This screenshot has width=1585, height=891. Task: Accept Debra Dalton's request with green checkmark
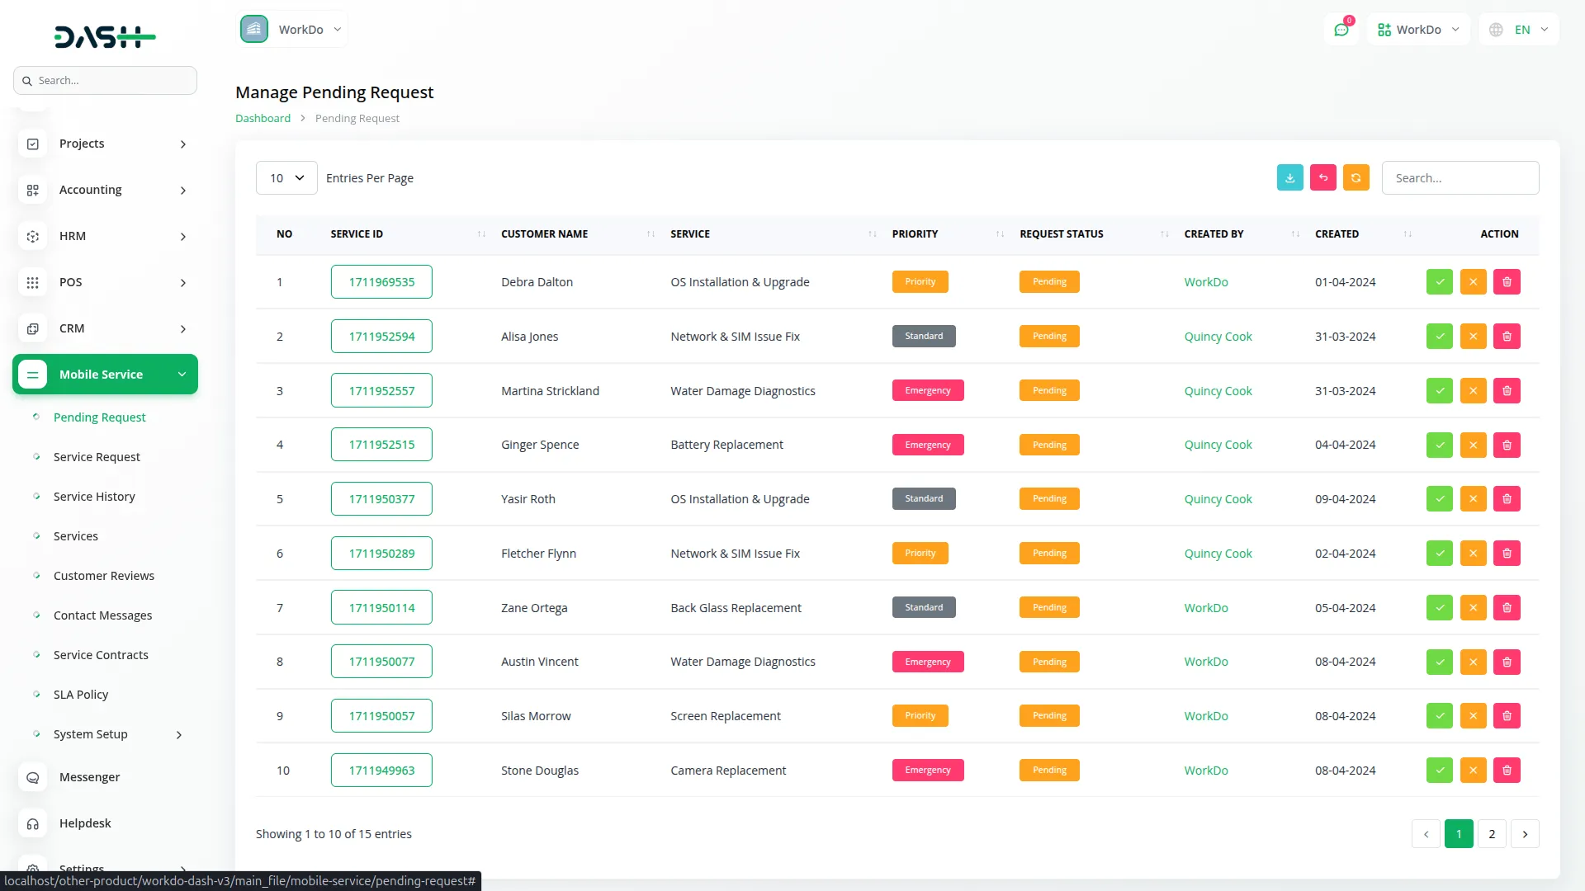(1439, 282)
